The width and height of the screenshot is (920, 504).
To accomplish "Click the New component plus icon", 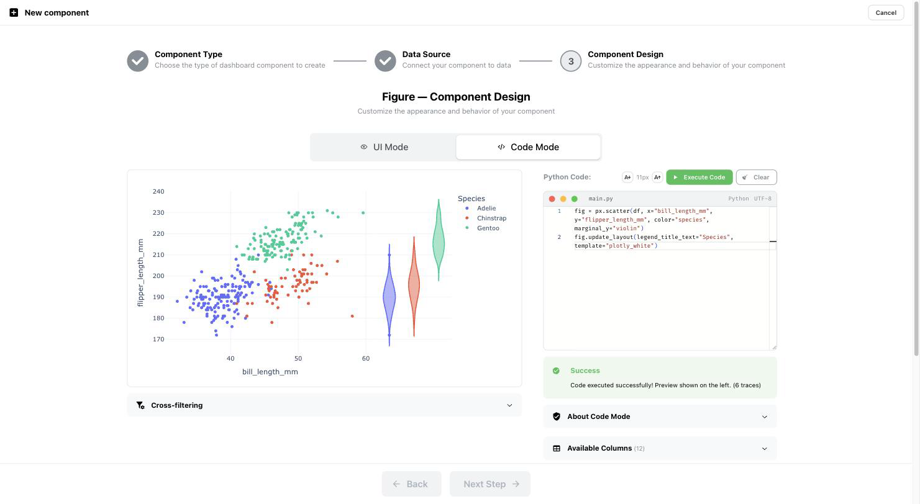I will tap(14, 12).
